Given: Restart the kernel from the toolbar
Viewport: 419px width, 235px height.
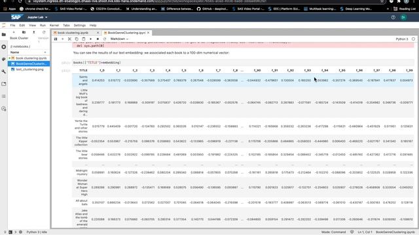Looking at the screenshot, I should 105,39.
